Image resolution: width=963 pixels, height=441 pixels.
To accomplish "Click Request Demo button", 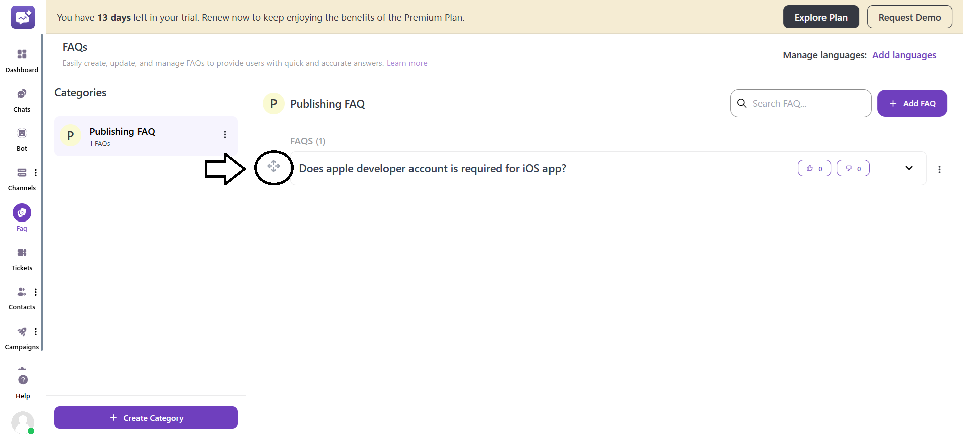I will click(909, 17).
